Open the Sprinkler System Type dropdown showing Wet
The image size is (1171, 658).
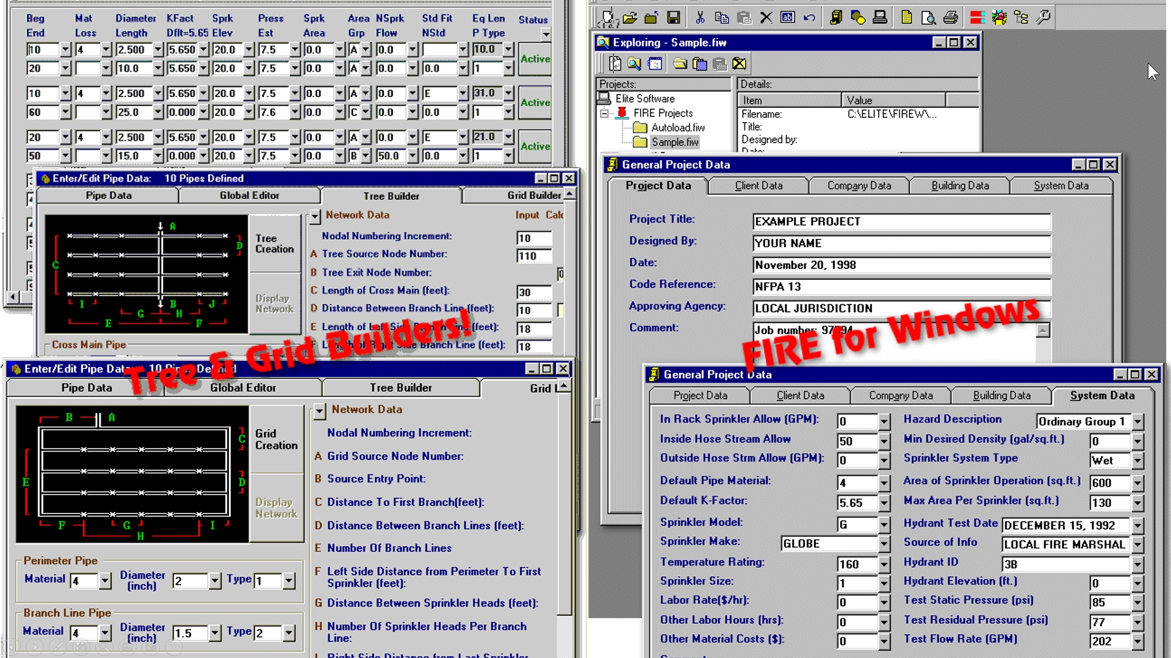1139,461
